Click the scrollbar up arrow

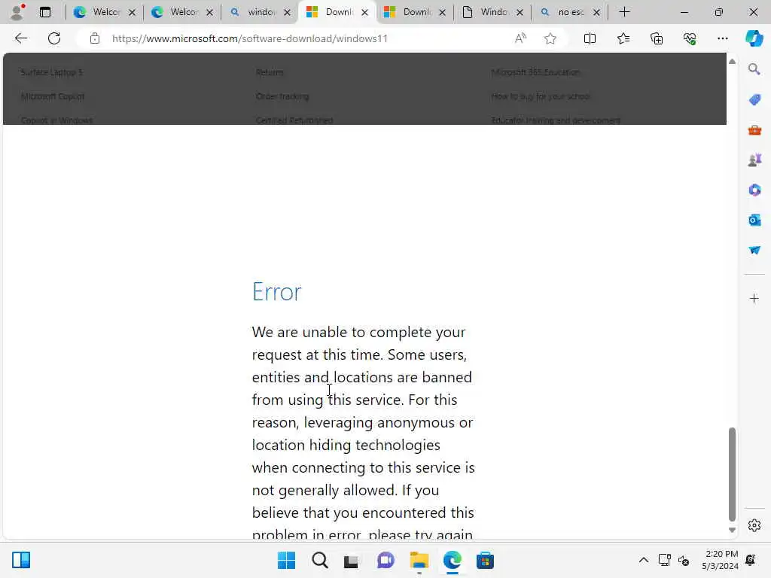[x=732, y=62]
